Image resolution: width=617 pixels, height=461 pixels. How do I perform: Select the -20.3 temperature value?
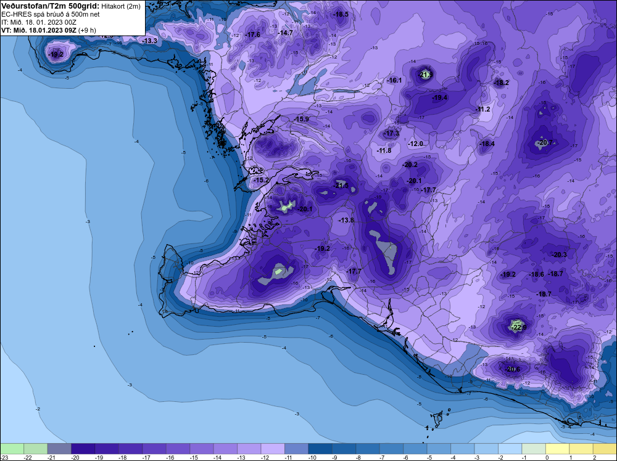click(559, 255)
